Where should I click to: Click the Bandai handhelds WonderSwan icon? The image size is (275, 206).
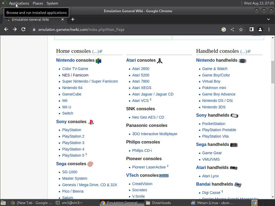(238, 185)
